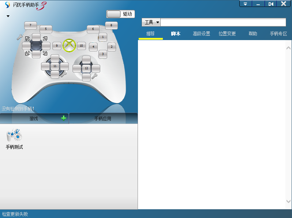Click D-pad down direction box
Screen dimensions: 292x218
point(36,54)
